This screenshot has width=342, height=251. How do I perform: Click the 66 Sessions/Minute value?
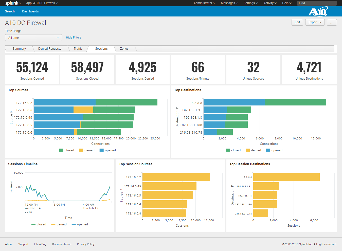pyautogui.click(x=198, y=67)
